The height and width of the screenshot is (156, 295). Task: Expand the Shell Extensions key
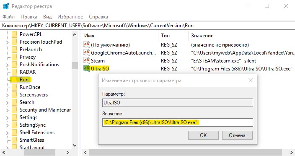coord(8,133)
